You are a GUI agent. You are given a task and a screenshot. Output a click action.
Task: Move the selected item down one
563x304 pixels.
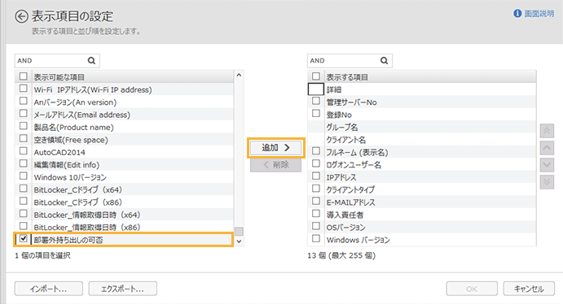(547, 165)
